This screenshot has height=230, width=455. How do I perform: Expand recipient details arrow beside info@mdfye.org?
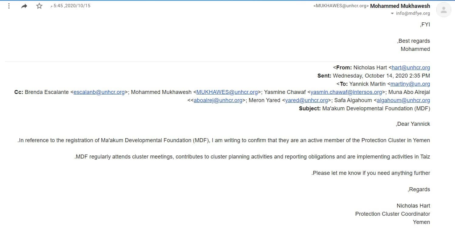(392, 13)
